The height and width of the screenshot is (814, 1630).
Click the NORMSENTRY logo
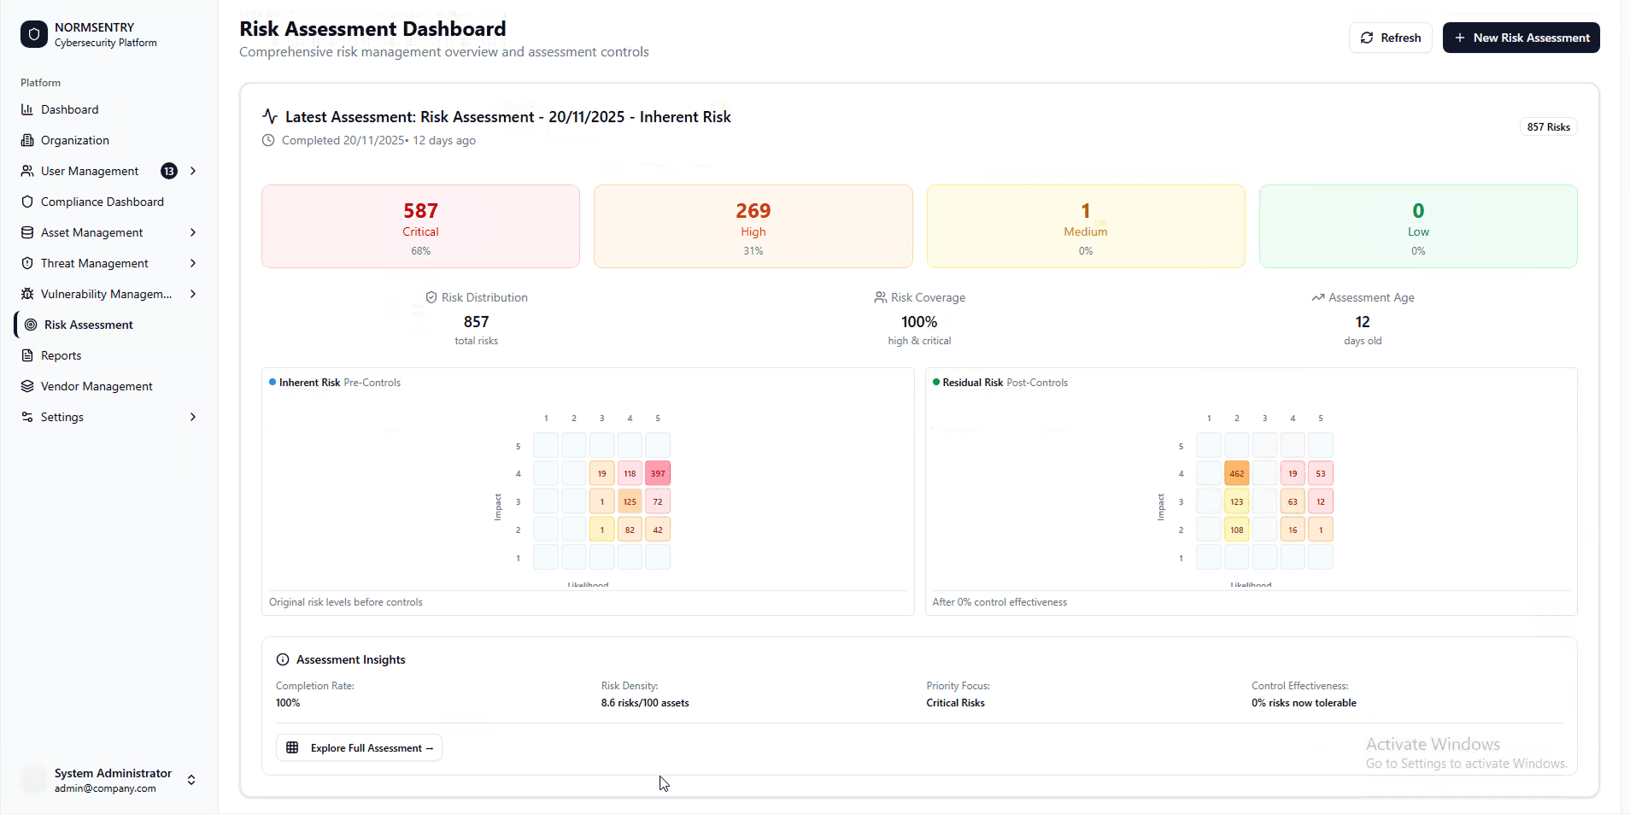coord(34,34)
